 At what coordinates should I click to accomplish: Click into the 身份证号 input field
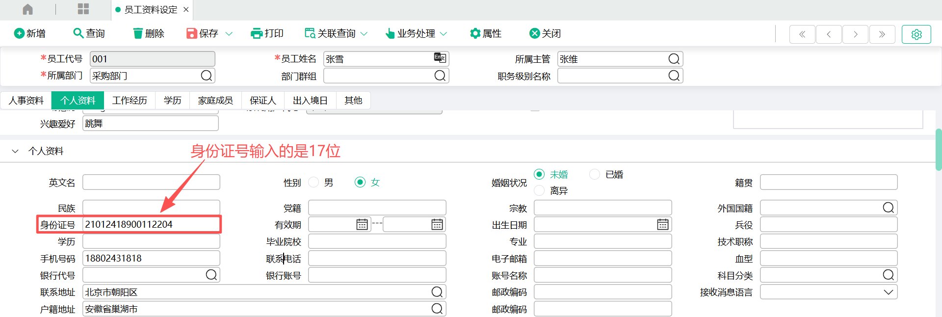(x=150, y=224)
